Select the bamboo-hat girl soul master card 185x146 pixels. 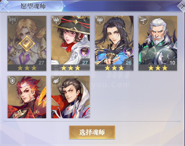coord(70,43)
